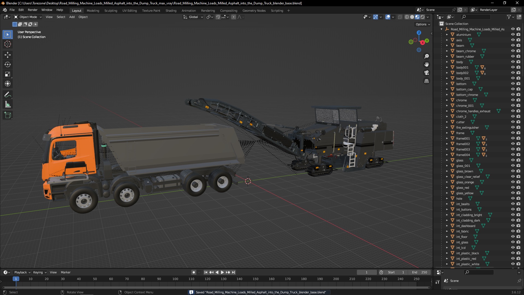524x295 pixels.
Task: Open timeline View menu
Action: pyautogui.click(x=53, y=272)
